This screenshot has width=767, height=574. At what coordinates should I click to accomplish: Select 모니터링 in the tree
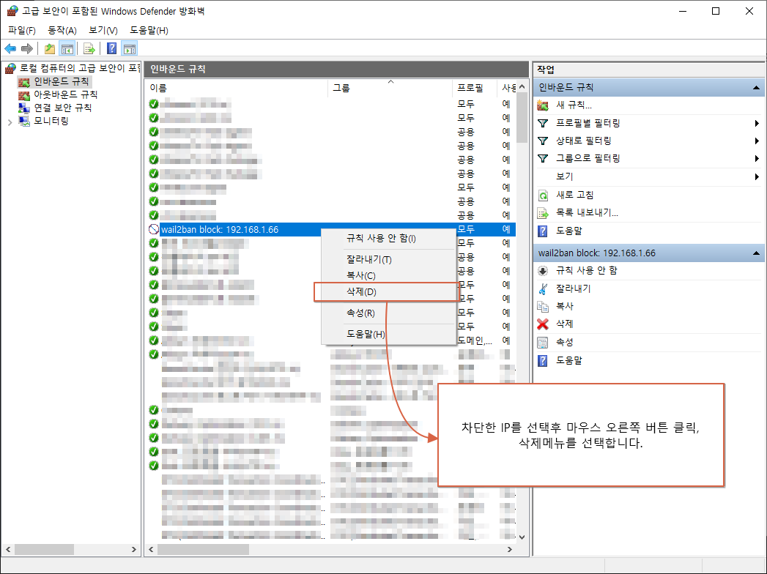click(51, 121)
